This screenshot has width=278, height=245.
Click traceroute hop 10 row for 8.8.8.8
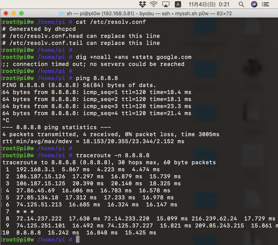pos(79,232)
